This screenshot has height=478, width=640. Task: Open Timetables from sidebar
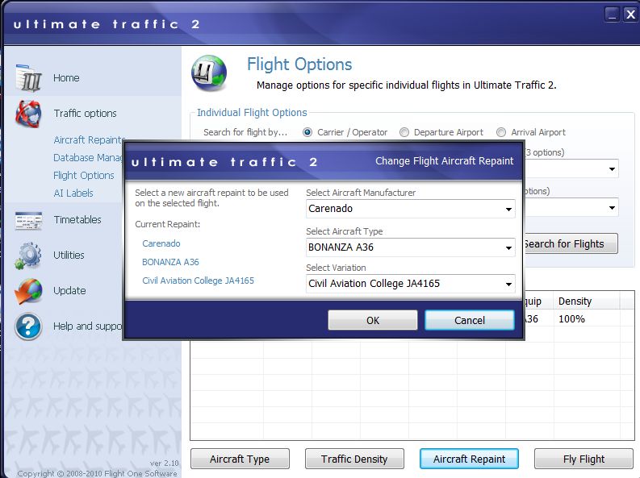(77, 219)
